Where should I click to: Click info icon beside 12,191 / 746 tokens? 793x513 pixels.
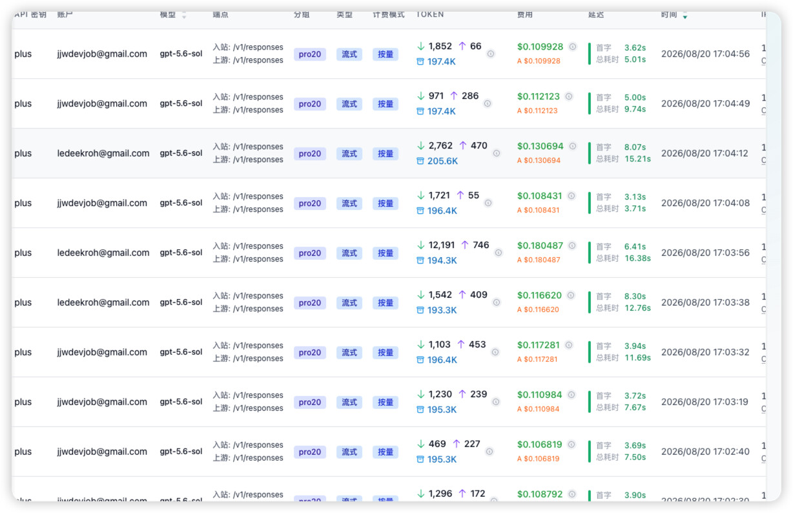(x=499, y=253)
